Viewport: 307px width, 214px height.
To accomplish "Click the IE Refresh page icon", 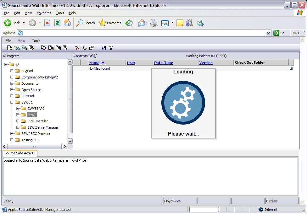I will [x=57, y=23].
